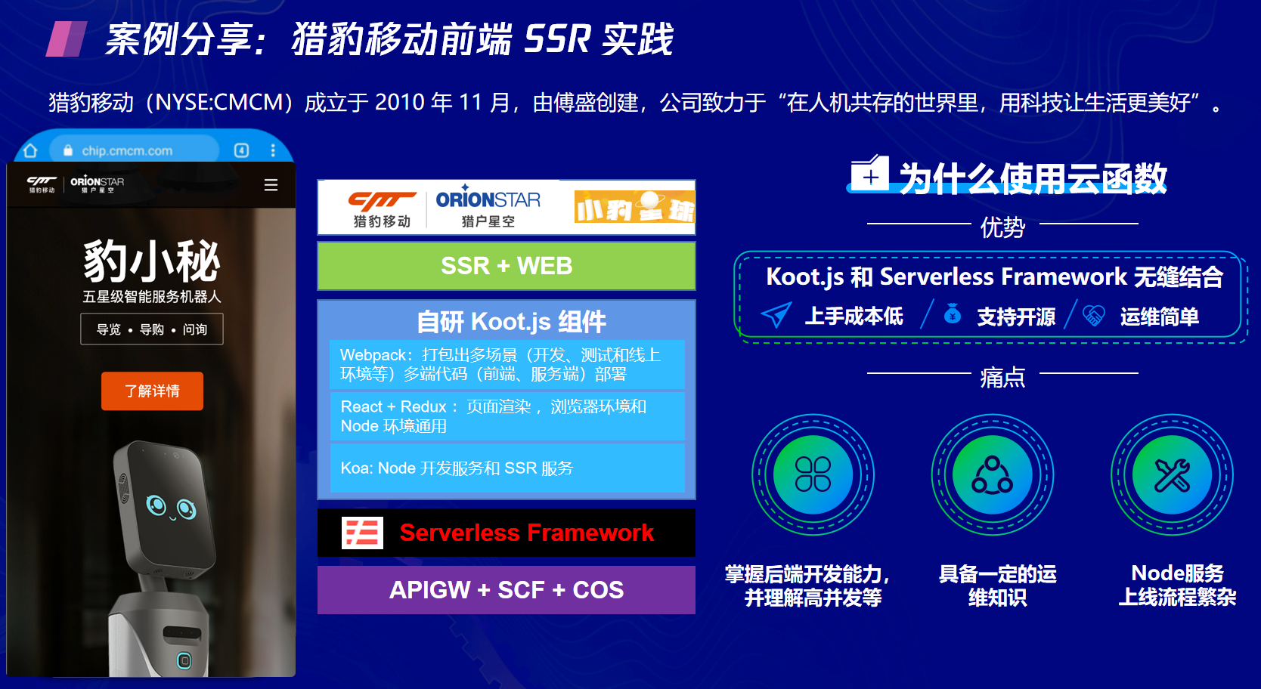Image resolution: width=1261 pixels, height=689 pixels.
Task: Click the 小豹星球 yellow logo
Action: 634,207
